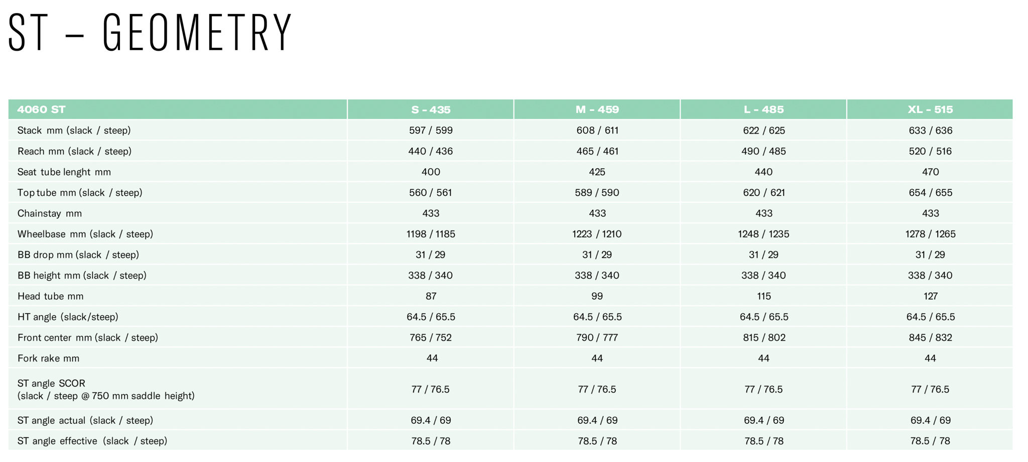Select the "M - 459" column header
The width and height of the screenshot is (1028, 462).
click(597, 109)
